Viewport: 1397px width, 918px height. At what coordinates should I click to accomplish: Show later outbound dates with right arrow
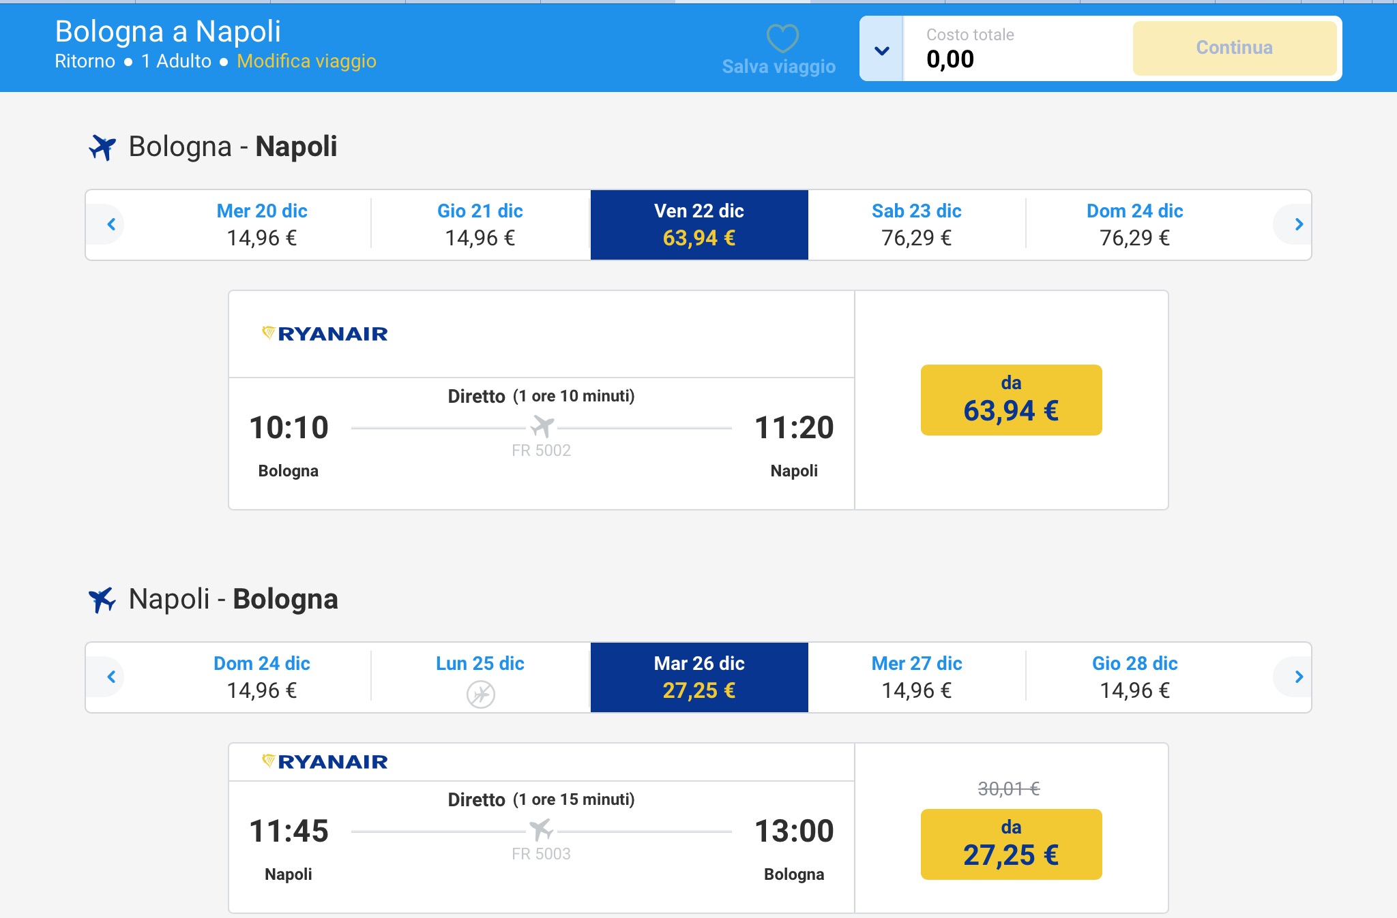[x=1298, y=224]
